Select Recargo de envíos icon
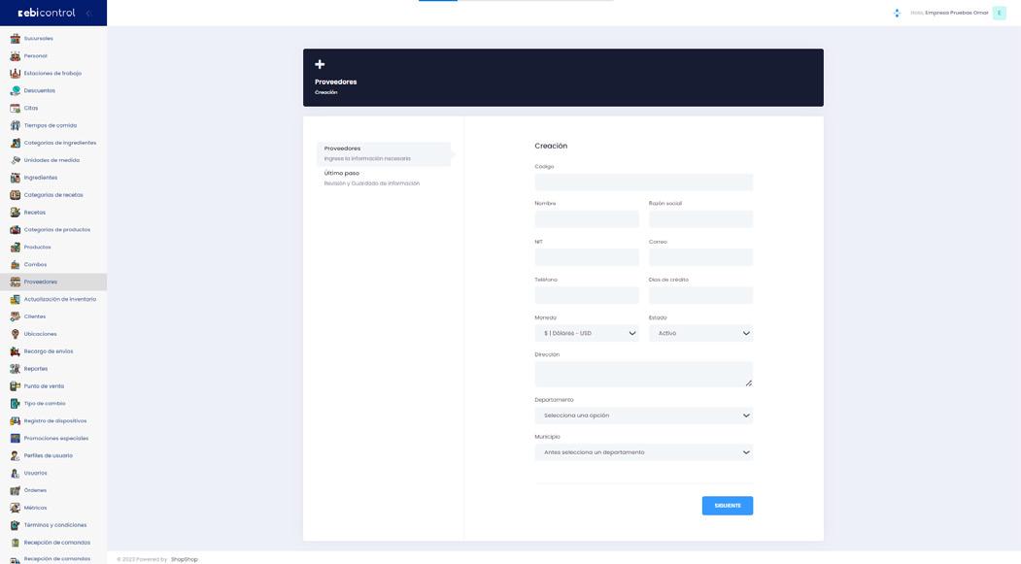Screen dimensions: 1021x564 tap(15, 351)
